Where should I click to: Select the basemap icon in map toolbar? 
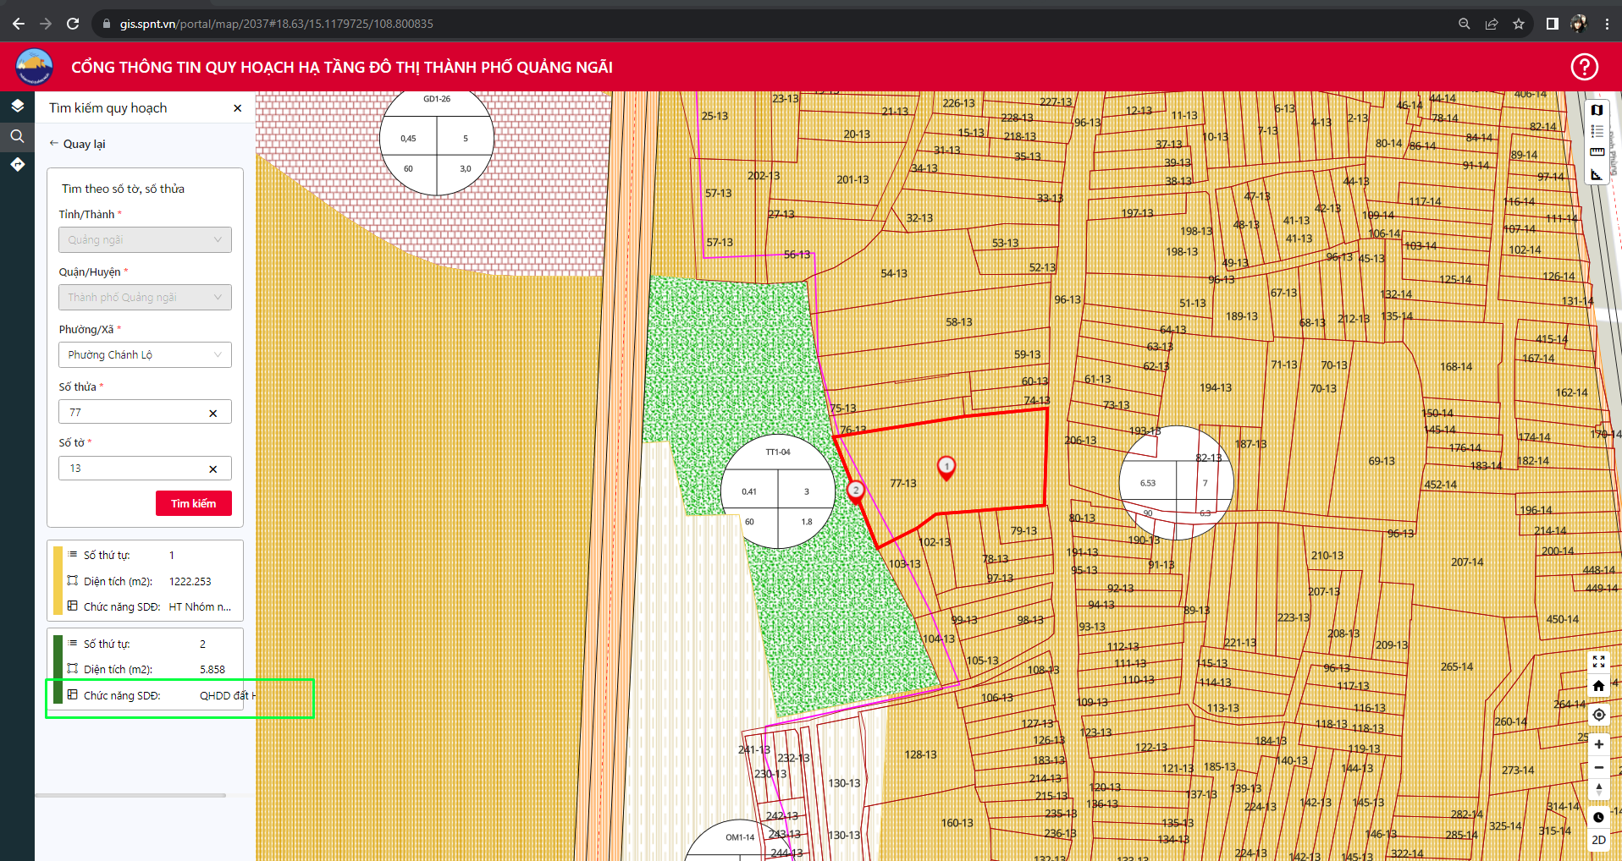point(1597,110)
